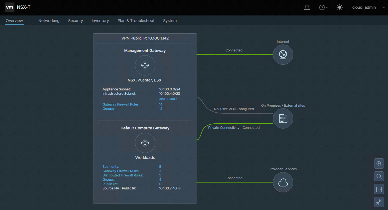Open the System tab
Viewport: 388px width, 210px height.
(x=170, y=21)
